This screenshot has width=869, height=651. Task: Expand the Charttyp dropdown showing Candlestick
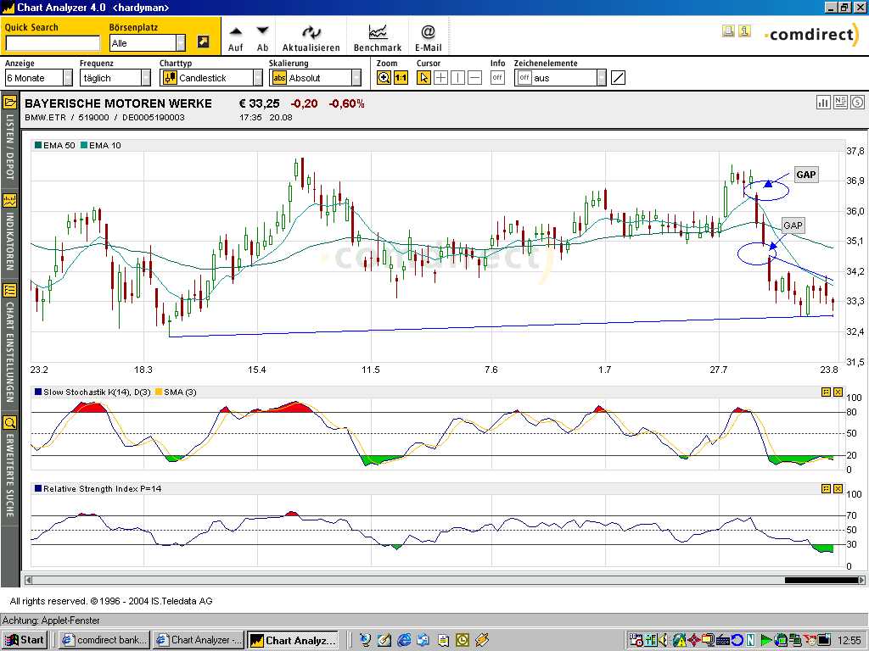click(259, 77)
